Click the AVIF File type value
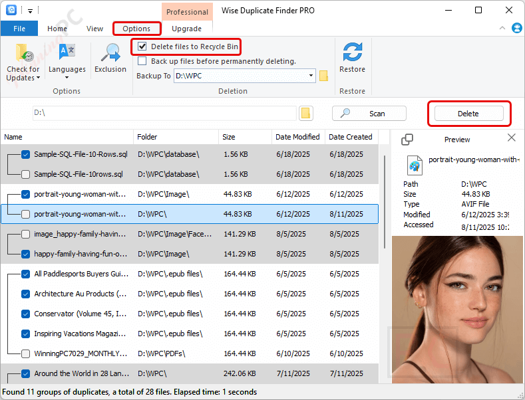Screen dimensions: 525x400 pyautogui.click(x=475, y=204)
